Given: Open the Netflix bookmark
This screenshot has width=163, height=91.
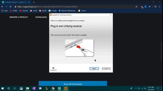Looking at the screenshot, I should tap(13, 11).
